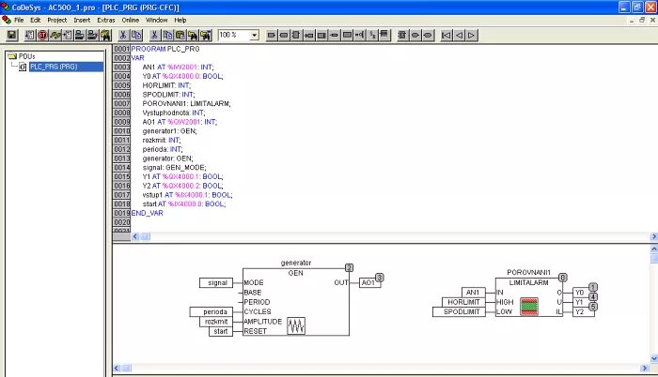Open the Insert menu
658x377 pixels.
point(82,20)
